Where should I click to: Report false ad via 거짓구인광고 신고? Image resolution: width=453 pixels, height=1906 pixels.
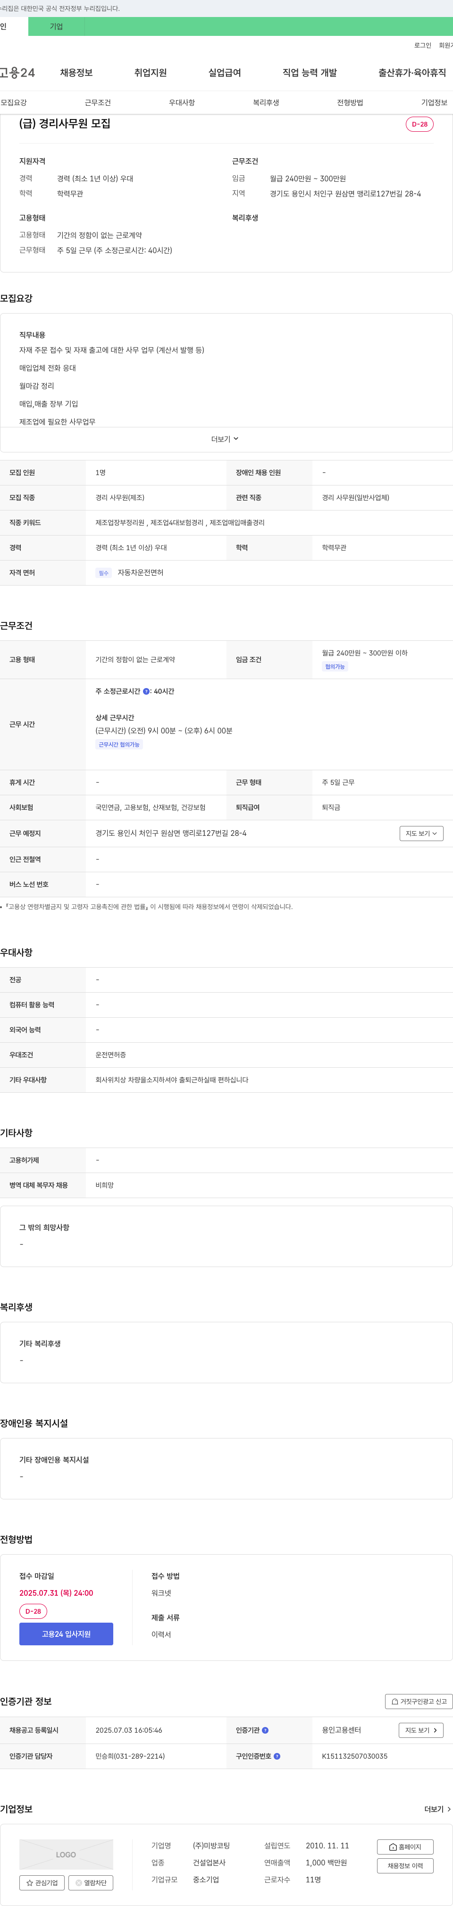(x=418, y=1701)
